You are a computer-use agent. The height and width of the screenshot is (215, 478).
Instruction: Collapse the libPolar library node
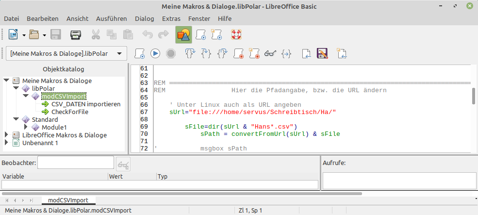[x=16, y=88]
